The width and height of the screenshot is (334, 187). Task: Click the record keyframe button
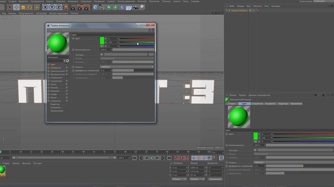click(176, 158)
